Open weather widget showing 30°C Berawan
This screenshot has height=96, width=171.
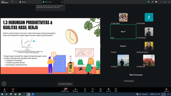click(142, 94)
